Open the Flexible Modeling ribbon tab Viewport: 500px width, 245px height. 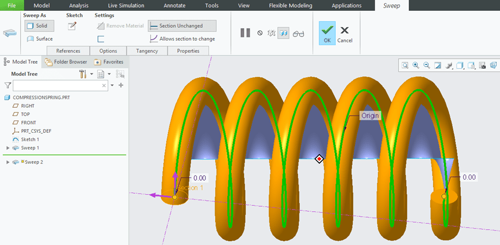pyautogui.click(x=290, y=5)
